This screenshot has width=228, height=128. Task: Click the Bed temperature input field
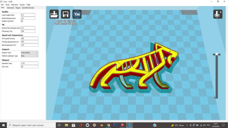[x=30, y=45]
